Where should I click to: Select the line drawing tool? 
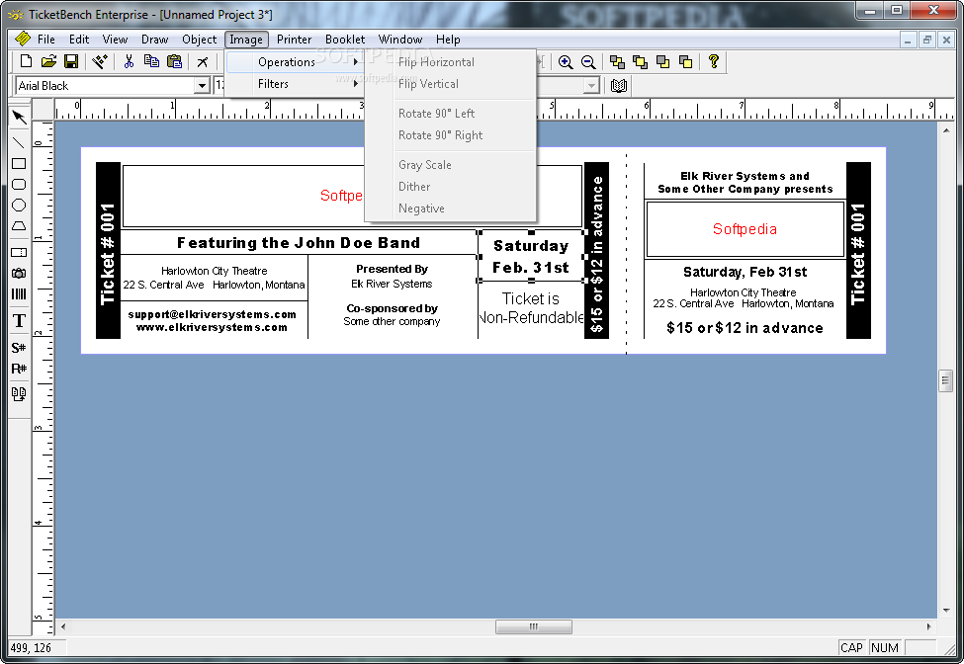pos(19,142)
